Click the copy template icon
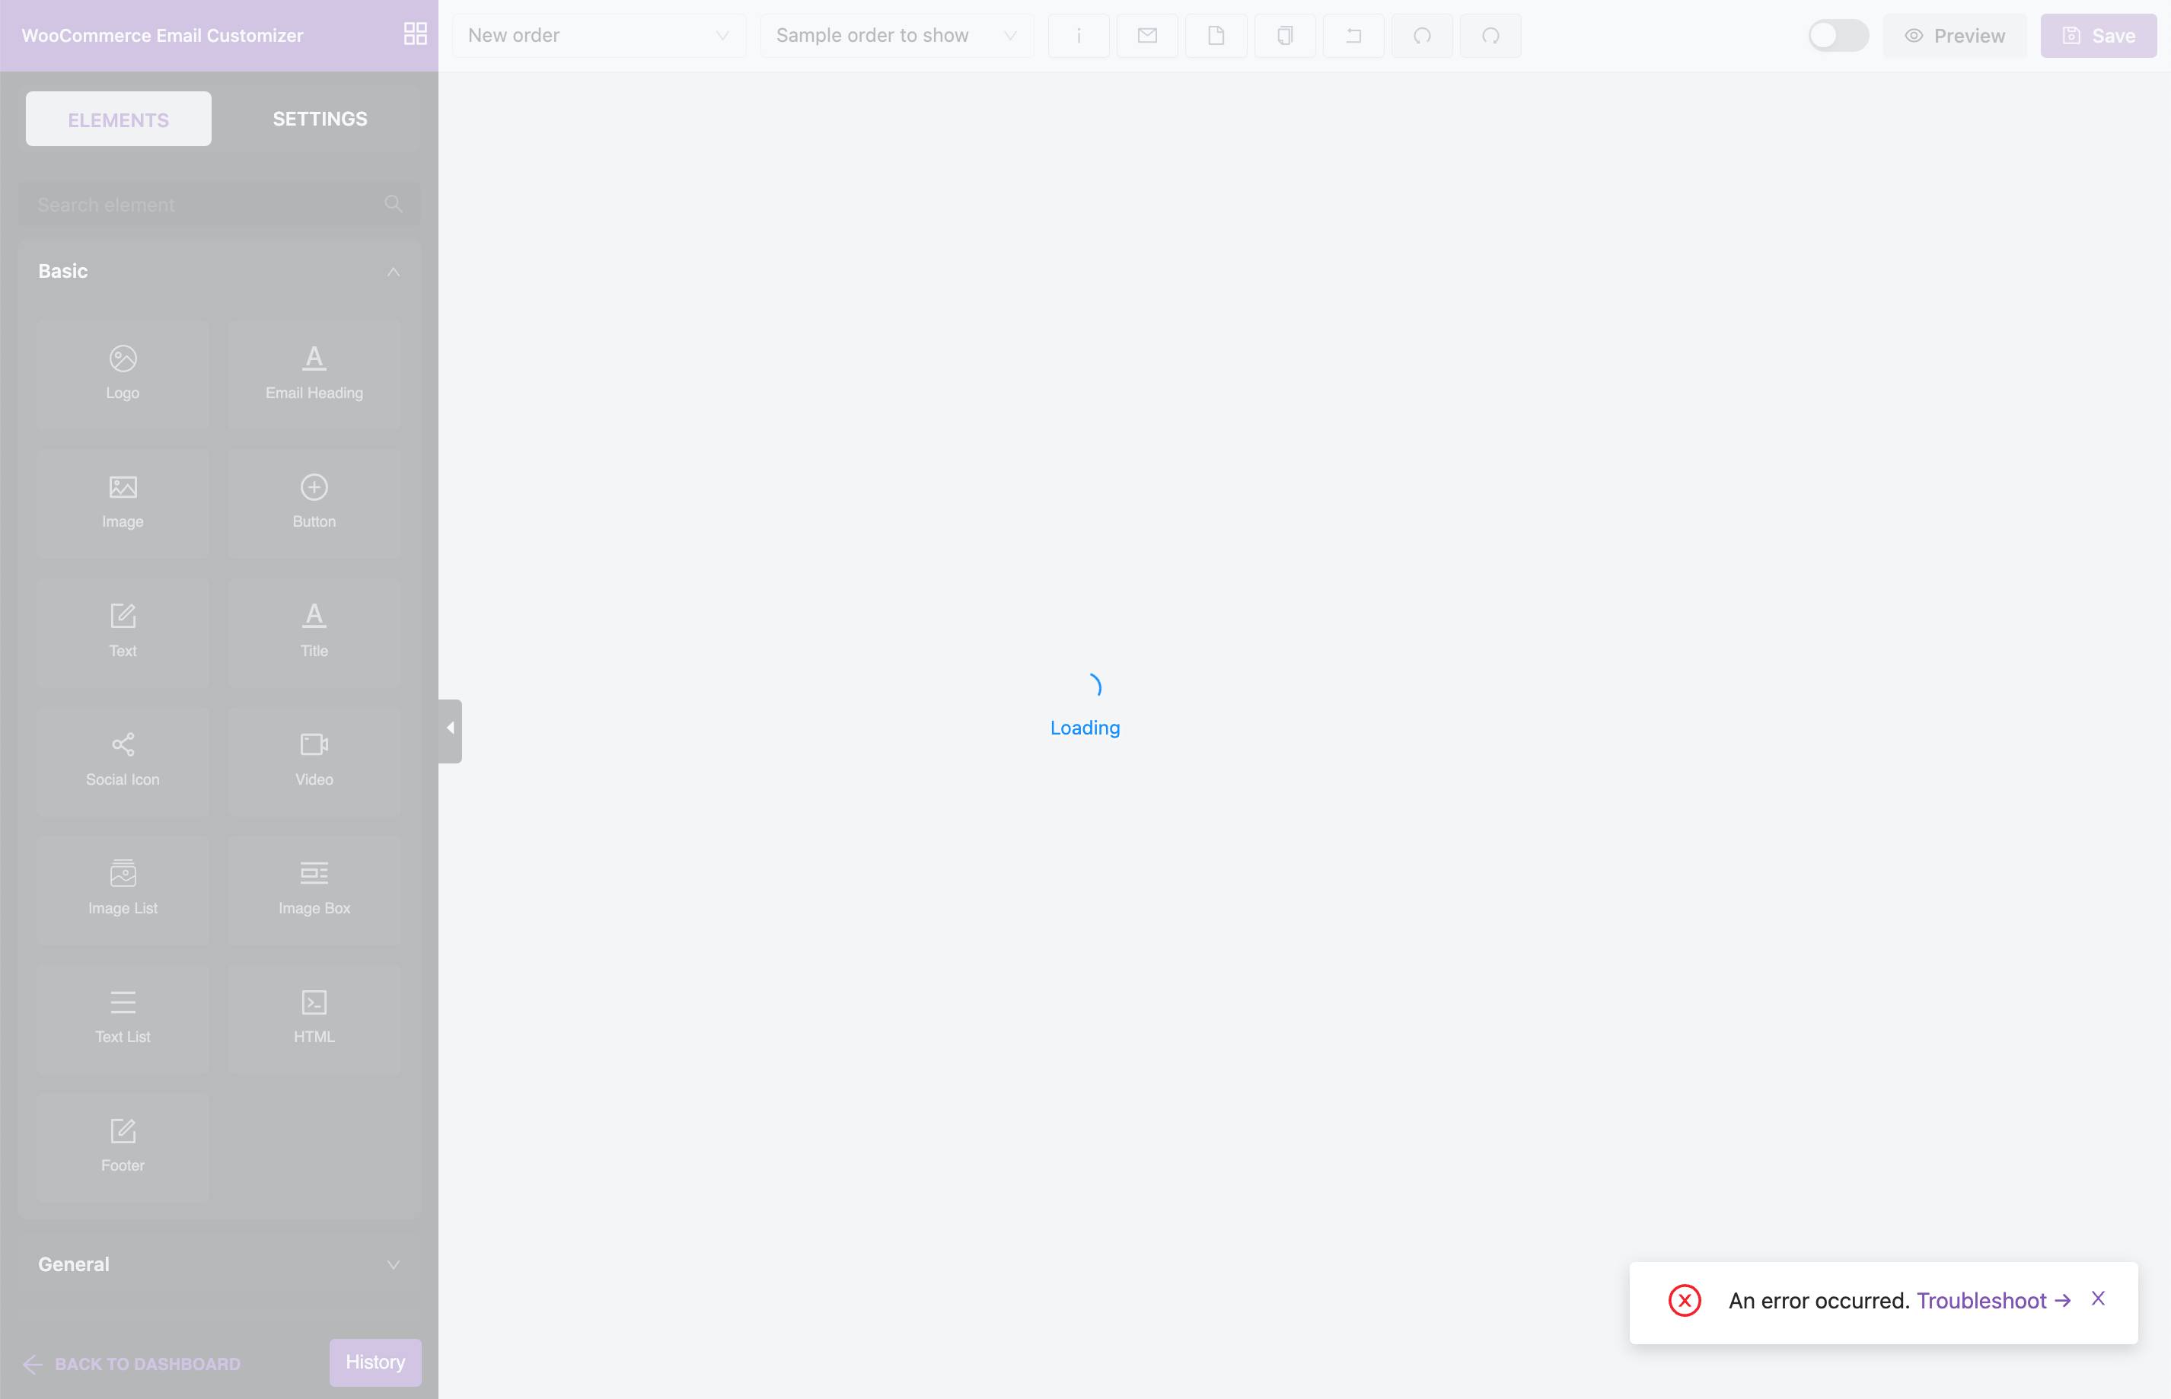This screenshot has width=2171, height=1399. (1284, 36)
